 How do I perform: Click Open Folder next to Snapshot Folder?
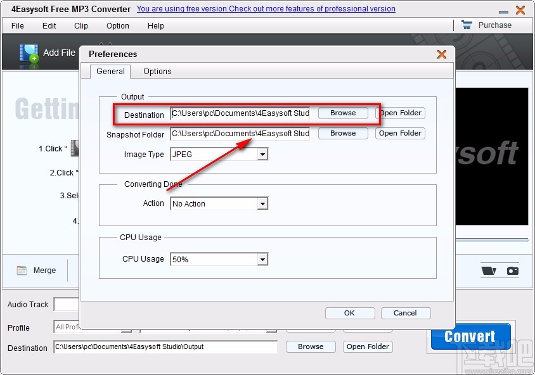tap(400, 133)
